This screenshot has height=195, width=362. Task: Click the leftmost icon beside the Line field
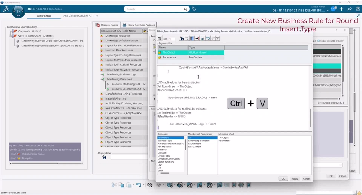point(160,38)
